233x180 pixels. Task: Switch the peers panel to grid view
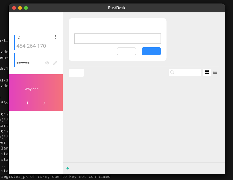207,72
